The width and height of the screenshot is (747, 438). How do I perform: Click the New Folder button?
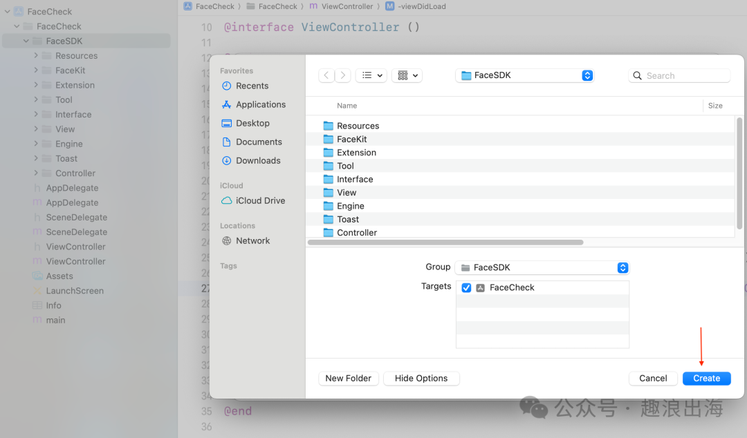[348, 378]
